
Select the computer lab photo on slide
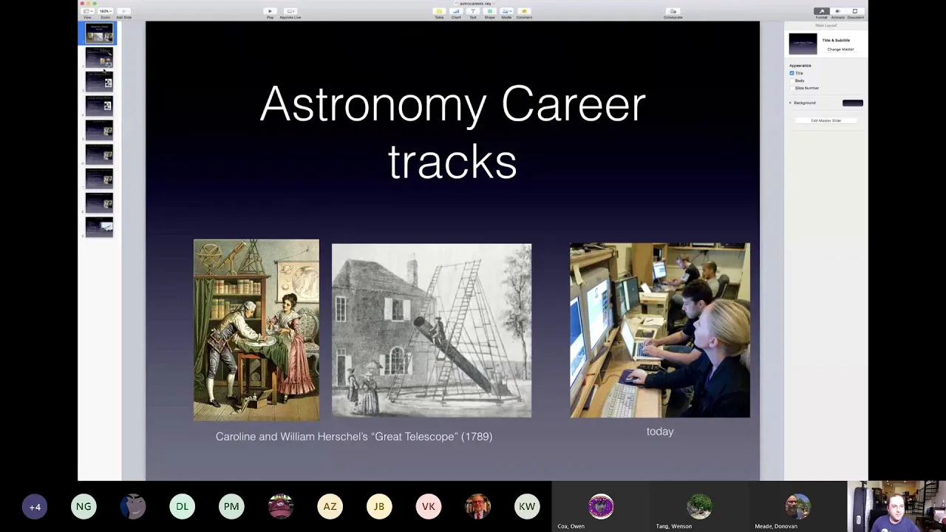(x=660, y=330)
